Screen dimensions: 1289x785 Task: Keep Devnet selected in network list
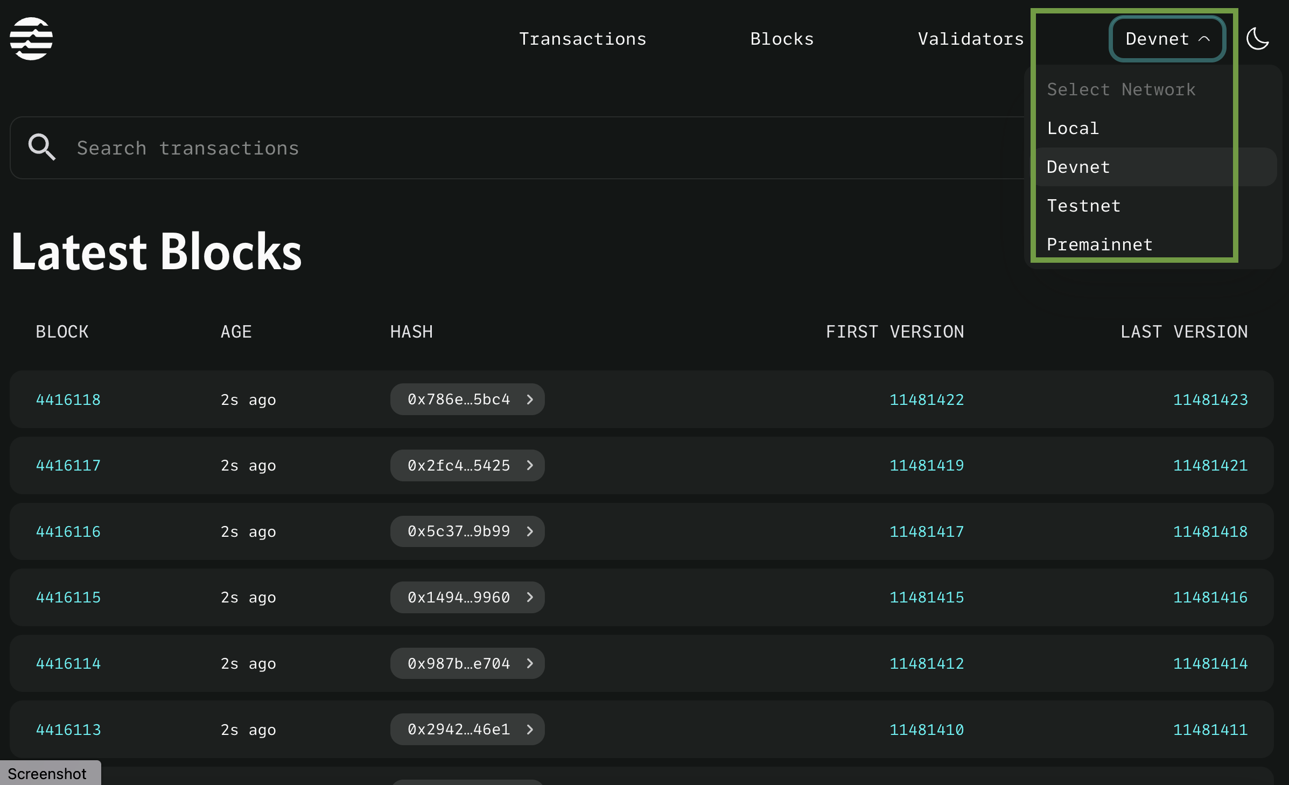click(1078, 167)
